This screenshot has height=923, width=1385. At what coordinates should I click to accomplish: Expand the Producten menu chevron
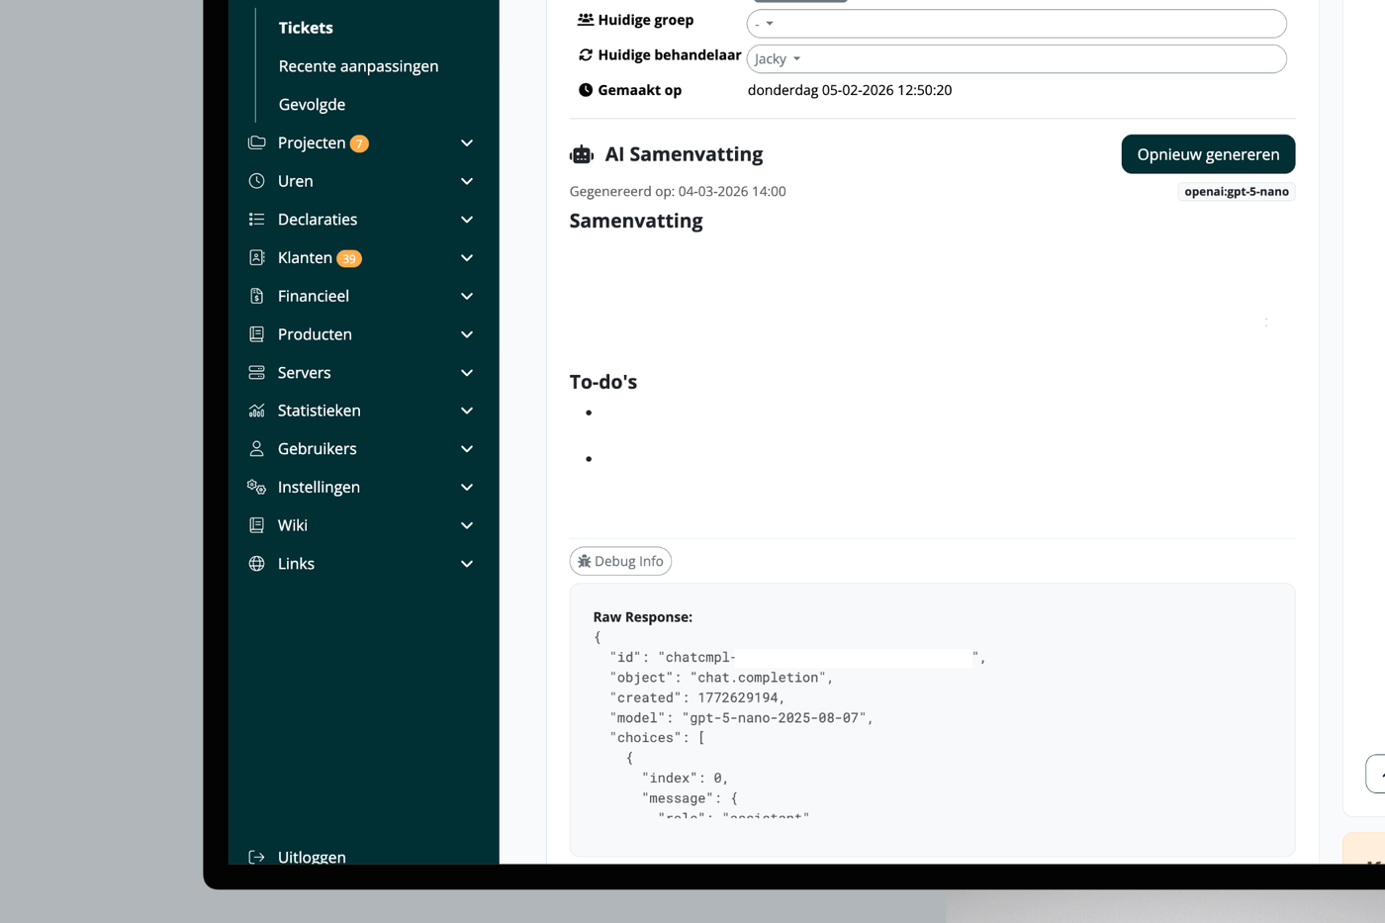[467, 334]
